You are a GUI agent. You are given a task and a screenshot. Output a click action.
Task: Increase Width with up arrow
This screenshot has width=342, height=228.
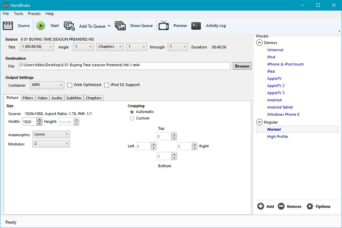(40, 119)
